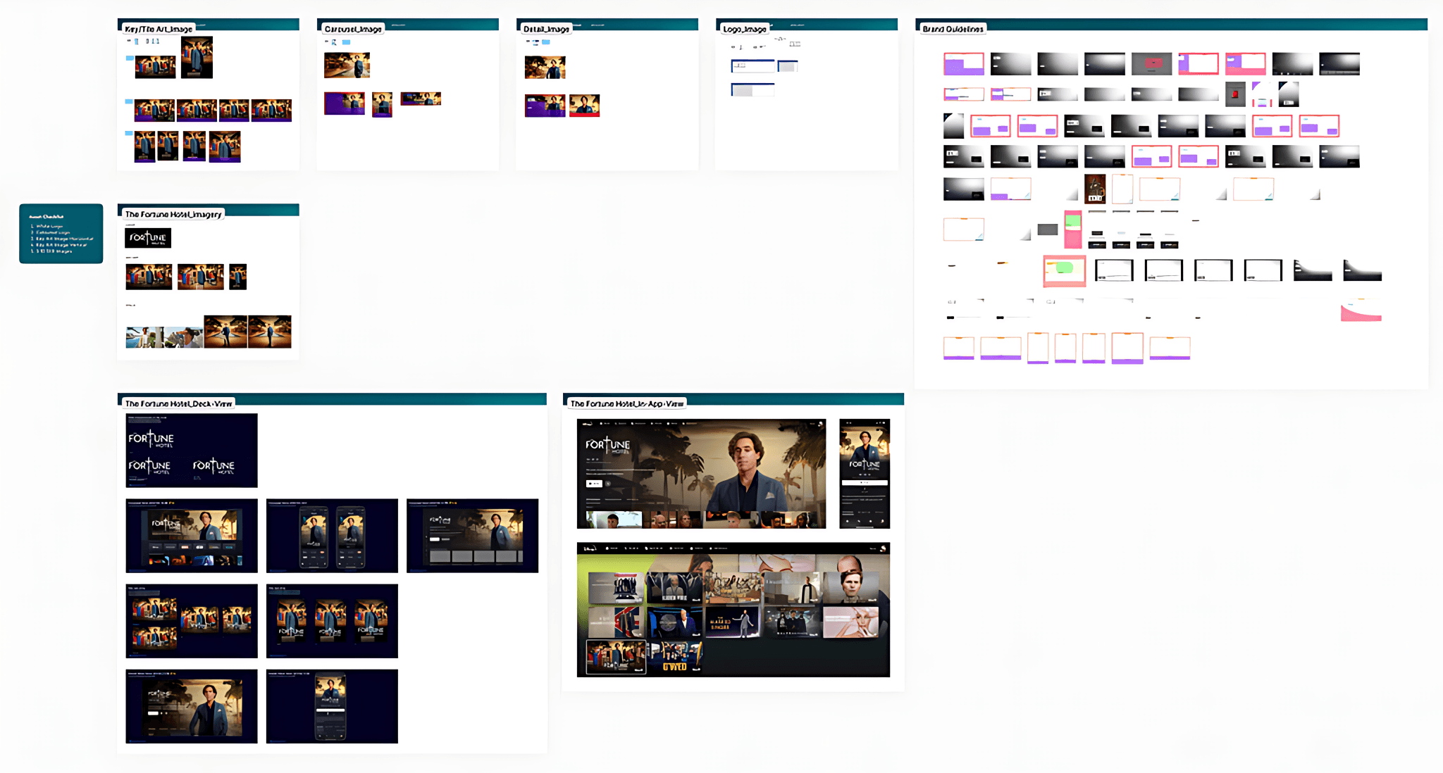1443x773 pixels.
Task: Select the red-banded portrait in Detail_Image frame
Action: coord(584,106)
